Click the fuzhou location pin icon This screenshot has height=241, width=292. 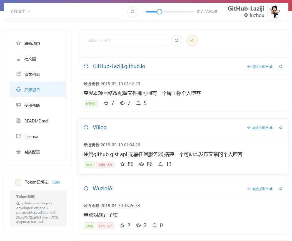(x=246, y=15)
